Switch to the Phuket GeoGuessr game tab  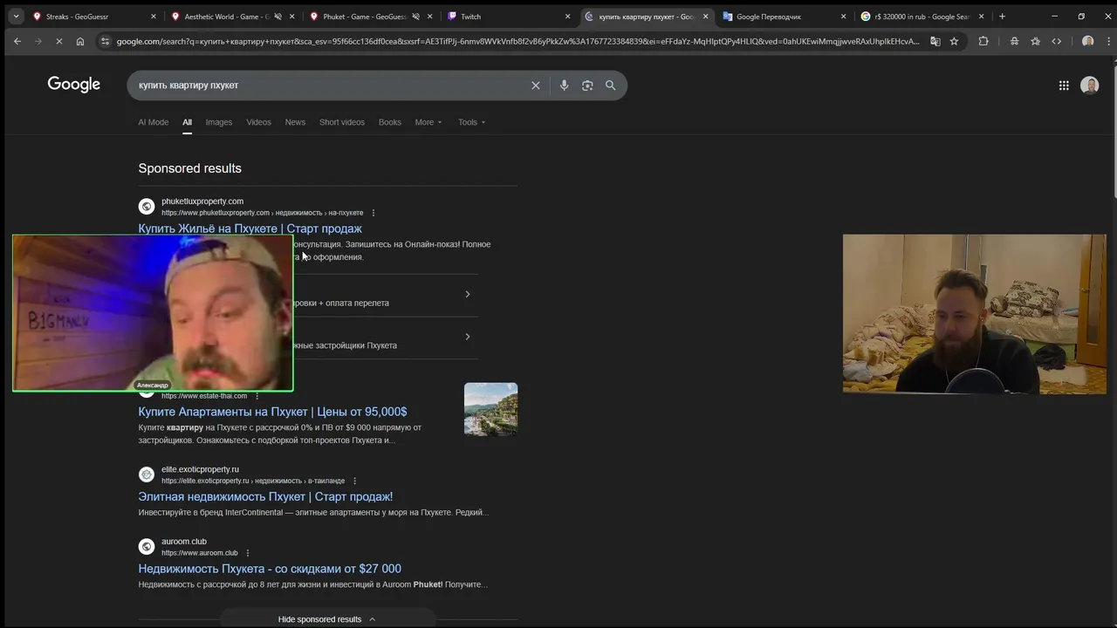click(x=370, y=17)
